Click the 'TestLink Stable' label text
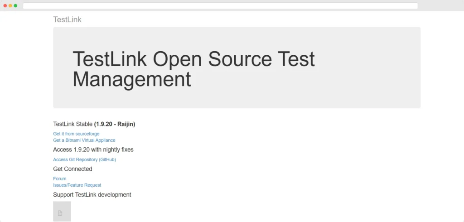Screen dimensions: 464x222 (x=72, y=124)
